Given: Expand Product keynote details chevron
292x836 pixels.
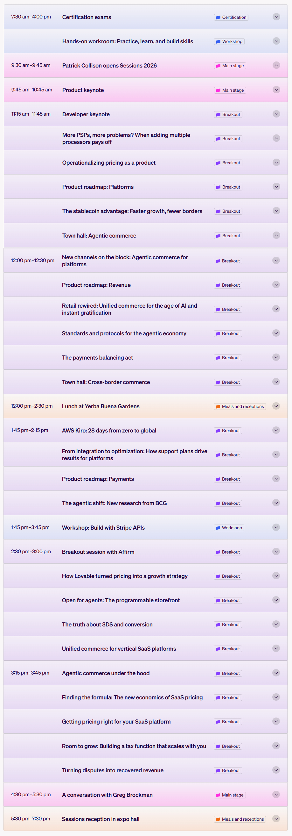Looking at the screenshot, I should click(x=276, y=90).
